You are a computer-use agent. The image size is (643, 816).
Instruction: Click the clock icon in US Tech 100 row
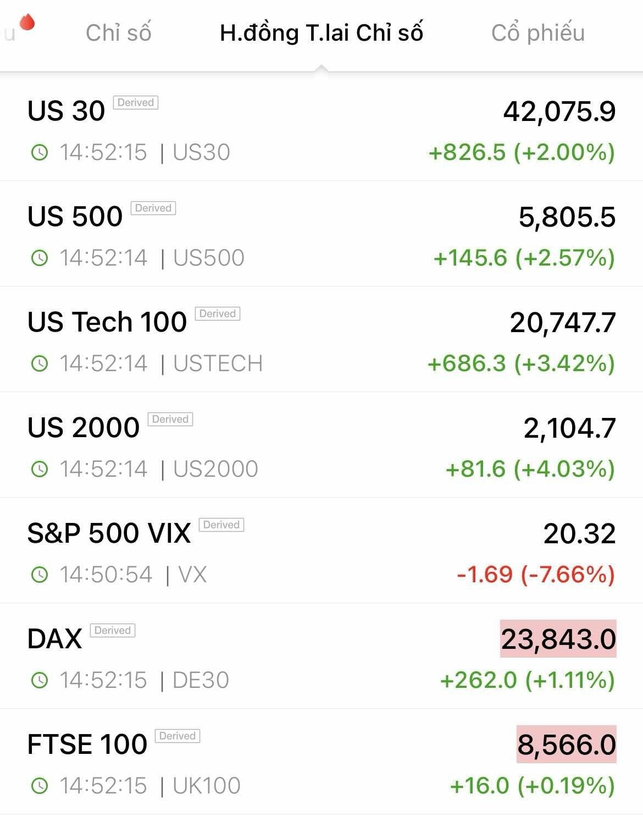(40, 363)
